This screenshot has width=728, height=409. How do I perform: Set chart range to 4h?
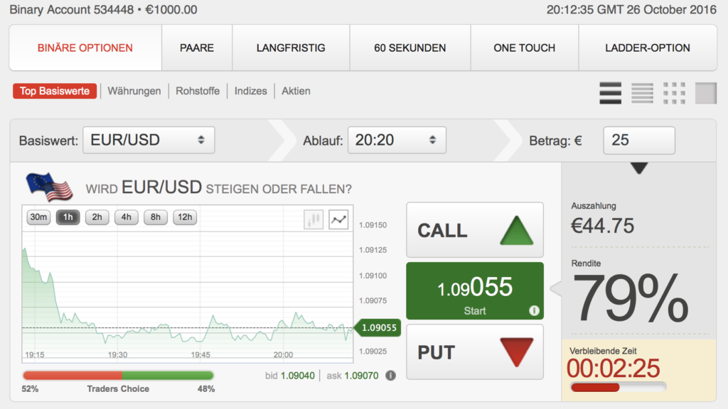(127, 217)
